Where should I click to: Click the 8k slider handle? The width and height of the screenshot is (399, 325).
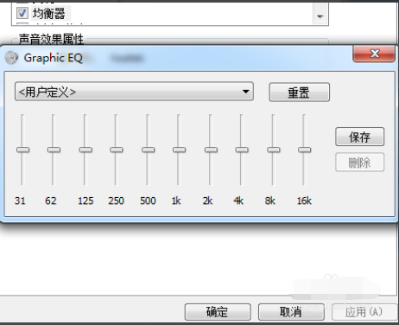pos(273,150)
